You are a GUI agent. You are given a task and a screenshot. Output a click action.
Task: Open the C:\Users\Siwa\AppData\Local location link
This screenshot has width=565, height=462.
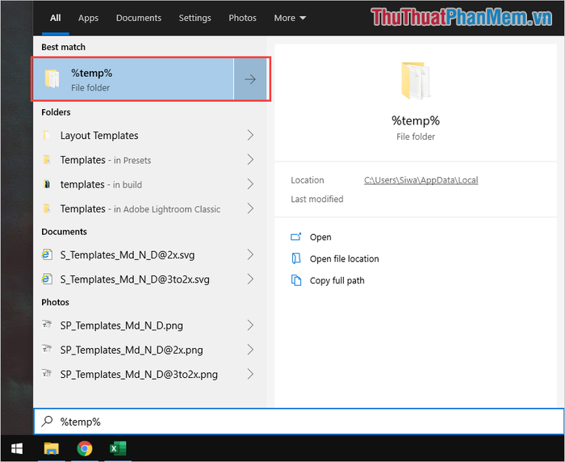421,180
